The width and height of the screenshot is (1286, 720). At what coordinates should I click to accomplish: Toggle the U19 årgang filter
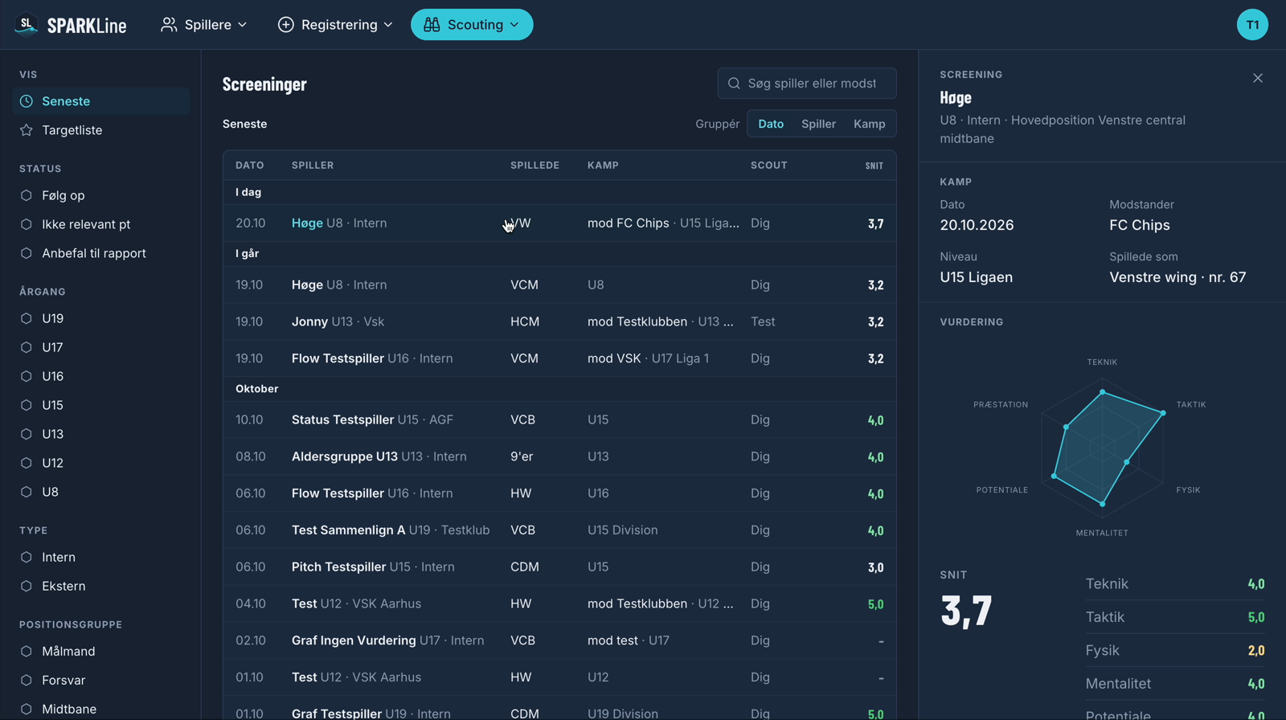pyautogui.click(x=101, y=318)
